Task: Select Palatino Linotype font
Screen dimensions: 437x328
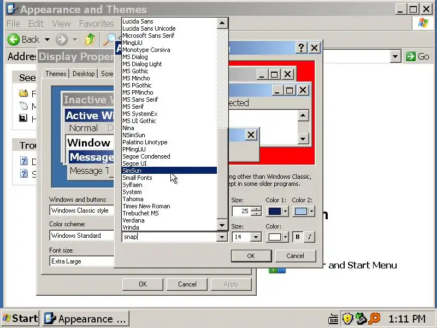Action: pyautogui.click(x=169, y=142)
